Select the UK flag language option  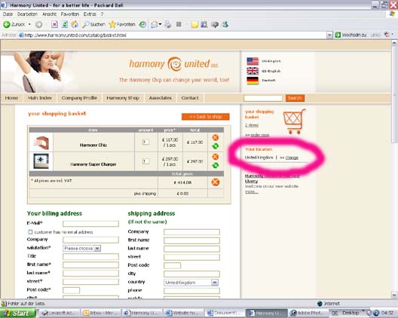253,71
